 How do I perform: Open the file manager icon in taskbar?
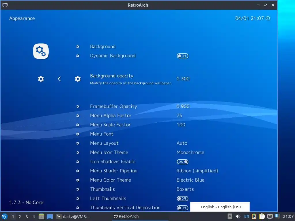click(x=41, y=216)
